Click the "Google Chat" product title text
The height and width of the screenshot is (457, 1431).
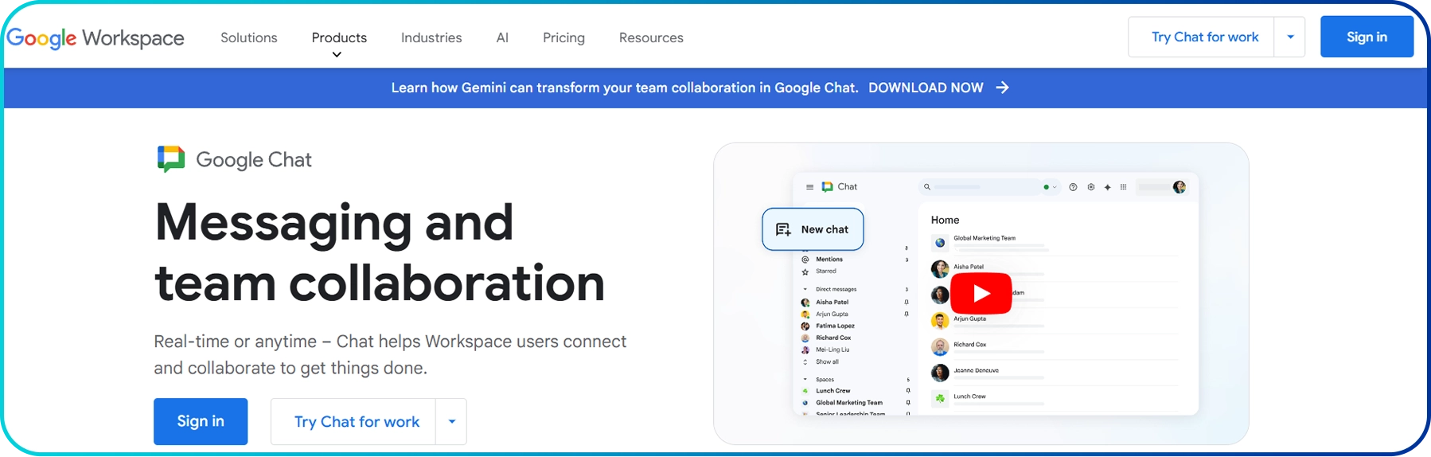click(x=254, y=160)
